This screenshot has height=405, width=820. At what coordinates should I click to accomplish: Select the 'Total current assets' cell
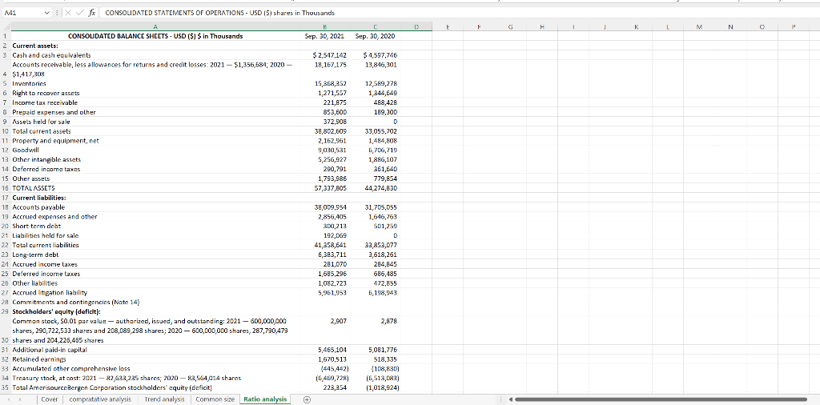(x=155, y=131)
